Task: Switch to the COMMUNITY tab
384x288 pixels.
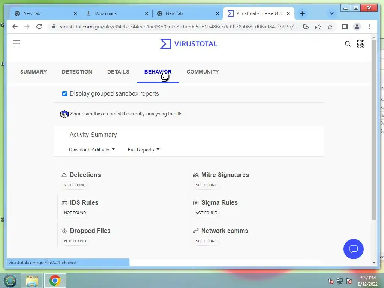Action: pyautogui.click(x=203, y=72)
